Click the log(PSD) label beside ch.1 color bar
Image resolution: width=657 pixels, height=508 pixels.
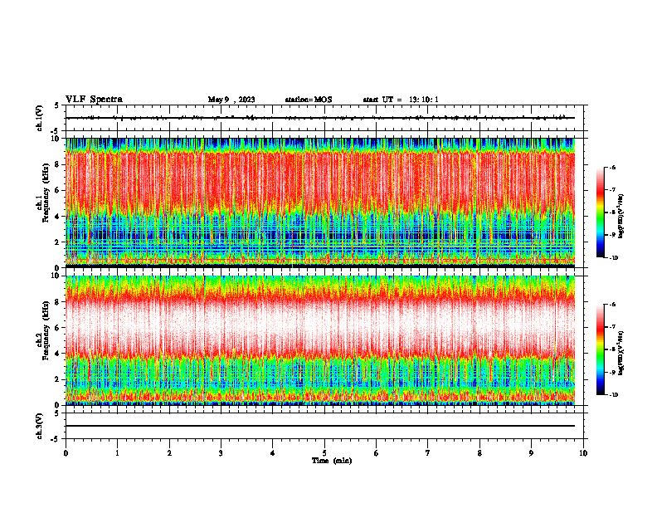620,217
